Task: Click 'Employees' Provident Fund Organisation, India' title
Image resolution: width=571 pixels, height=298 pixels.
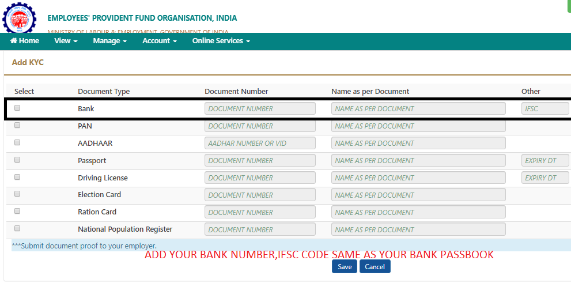Action: (x=142, y=18)
